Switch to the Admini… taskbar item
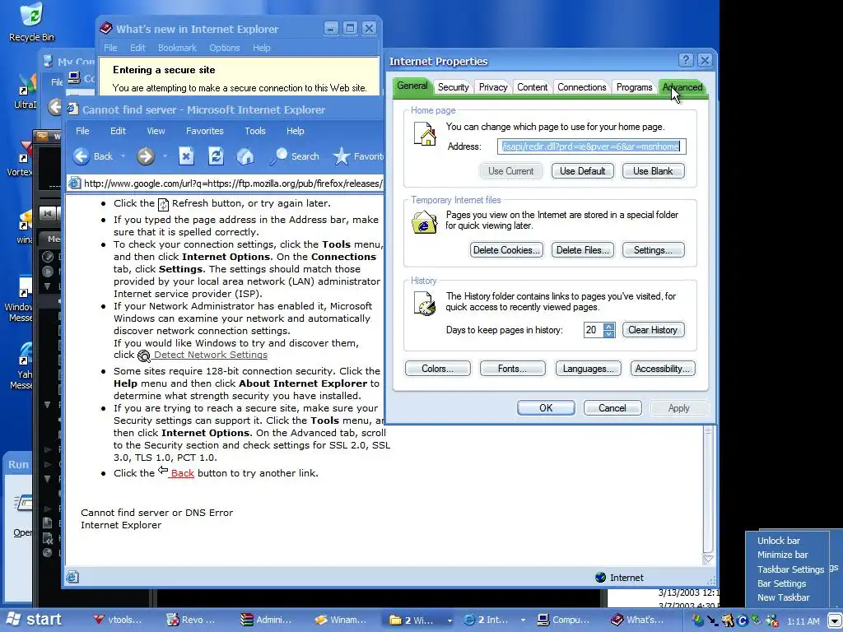843x632 pixels. 267,620
